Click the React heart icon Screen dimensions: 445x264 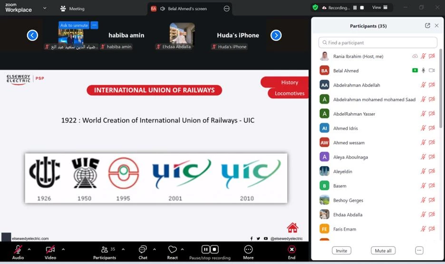pos(172,250)
